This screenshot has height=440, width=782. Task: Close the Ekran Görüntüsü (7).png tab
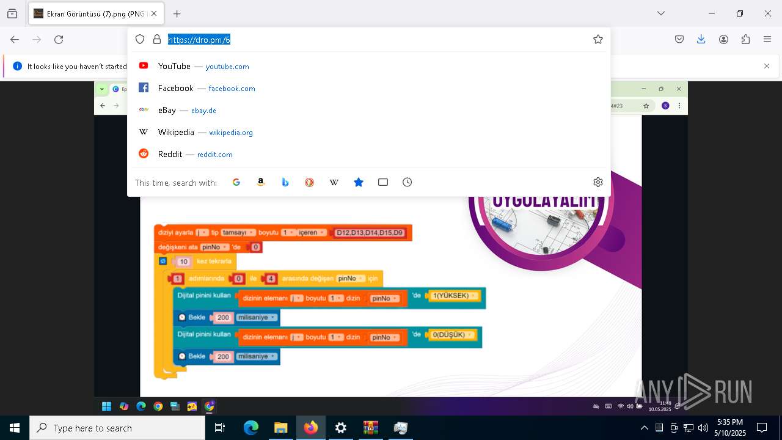[154, 13]
